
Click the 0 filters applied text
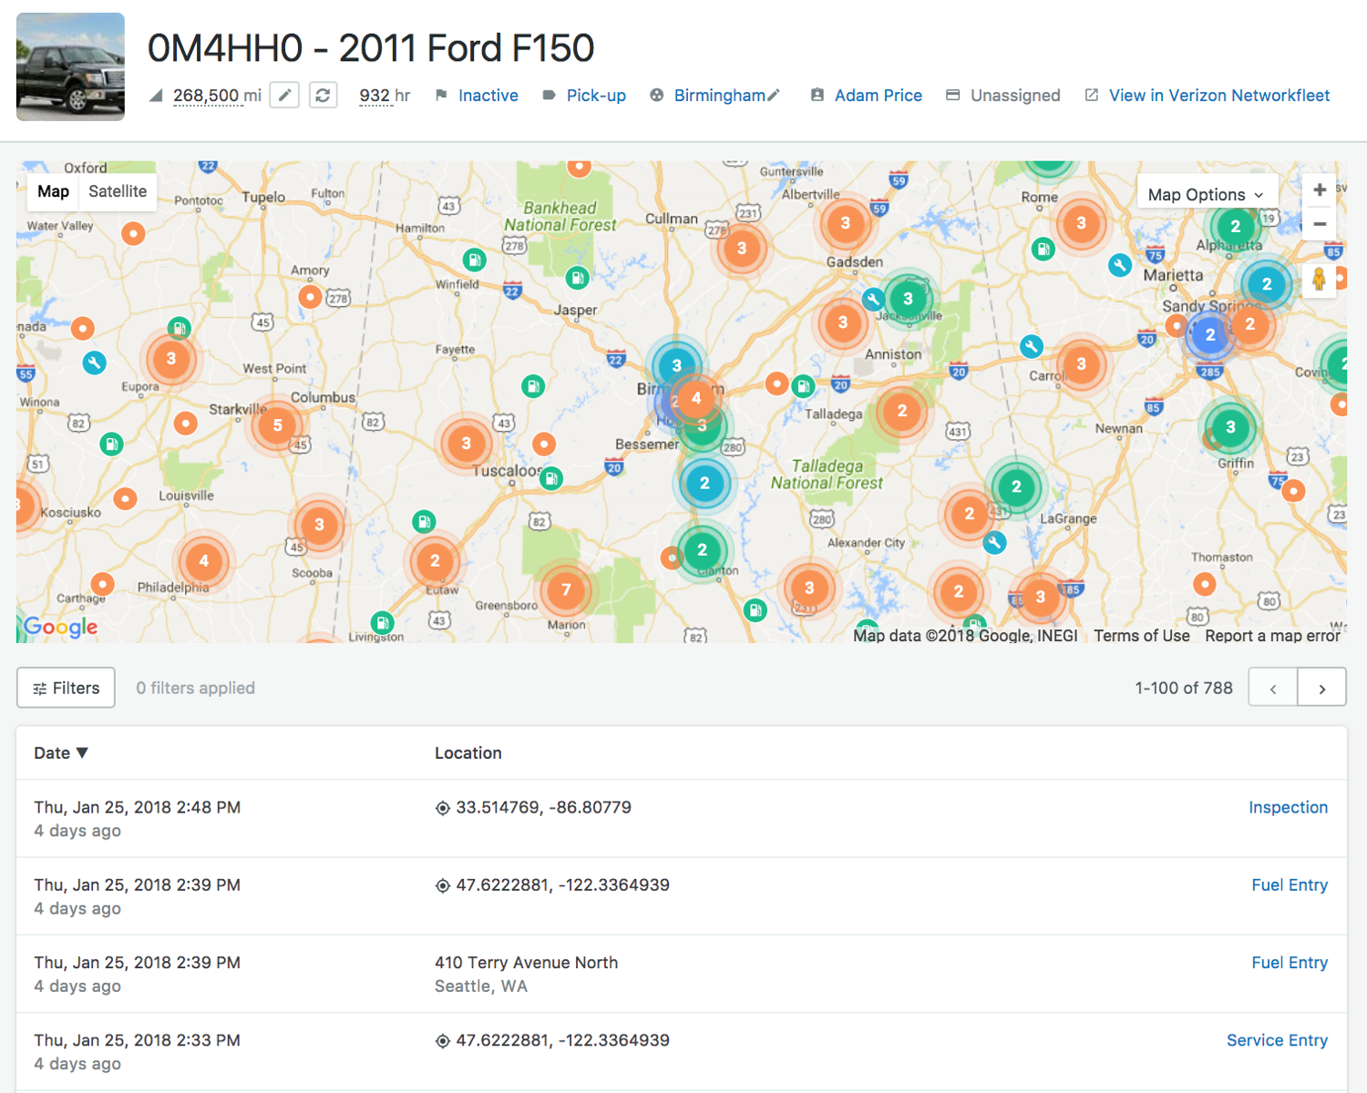(195, 688)
